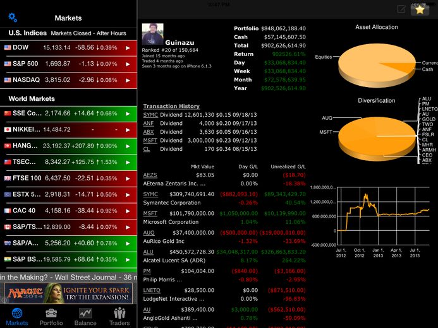This screenshot has height=328, width=438.
Task: Open the Transaction History link
Action: point(171,106)
